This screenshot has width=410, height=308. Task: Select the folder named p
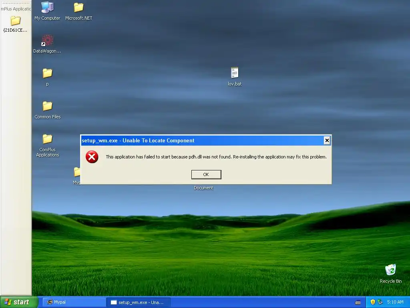[x=47, y=77]
